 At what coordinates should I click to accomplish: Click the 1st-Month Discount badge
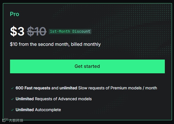point(70,32)
